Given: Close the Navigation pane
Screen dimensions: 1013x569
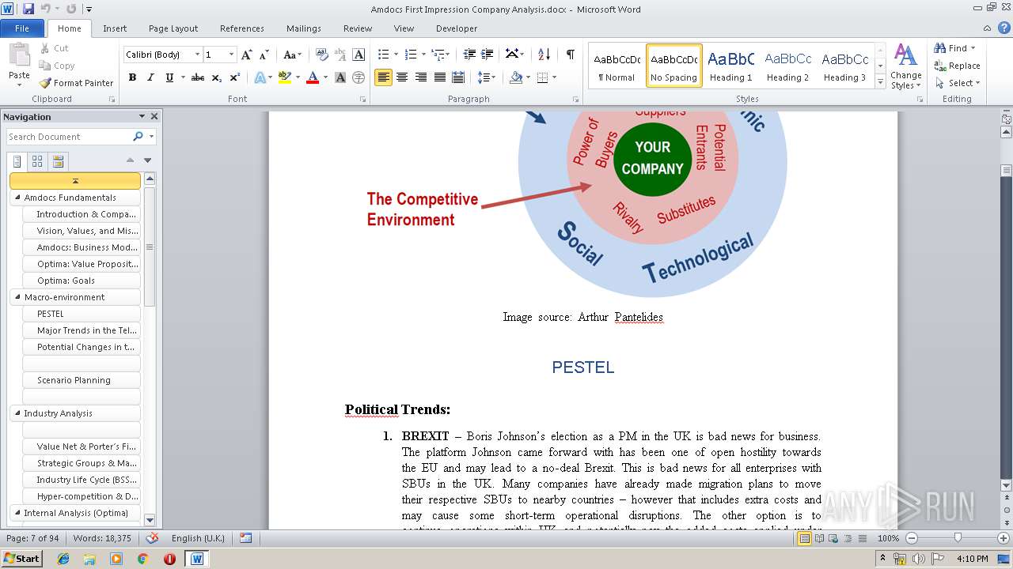Looking at the screenshot, I should [154, 116].
